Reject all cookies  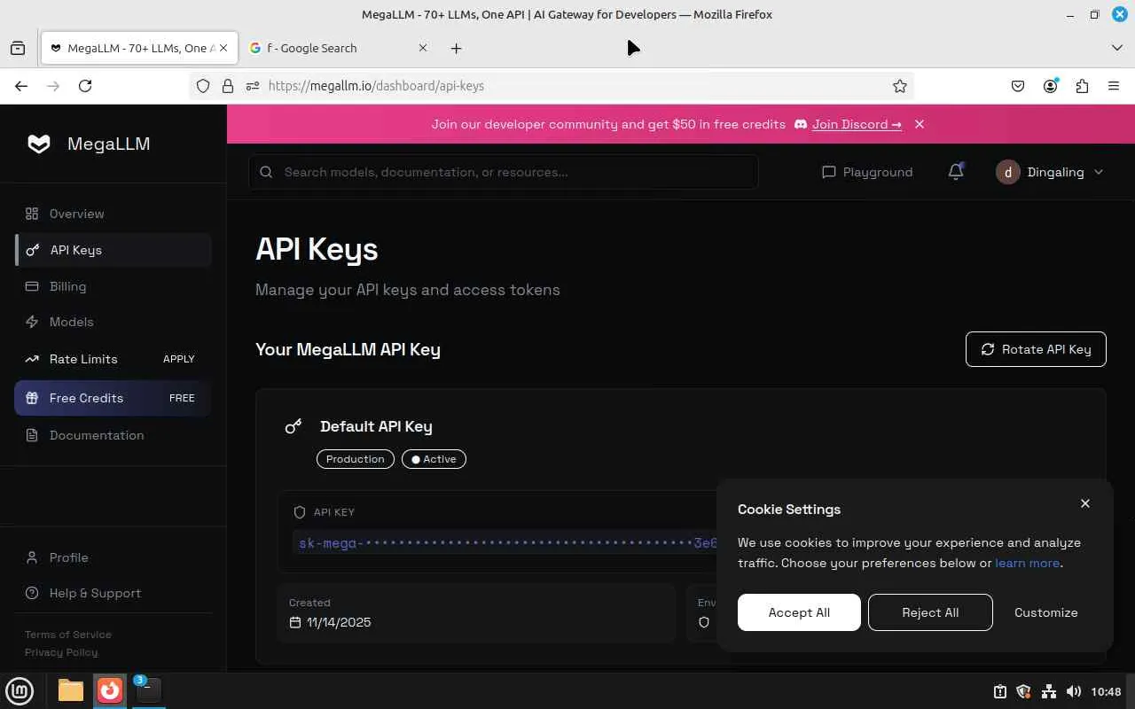(x=930, y=612)
